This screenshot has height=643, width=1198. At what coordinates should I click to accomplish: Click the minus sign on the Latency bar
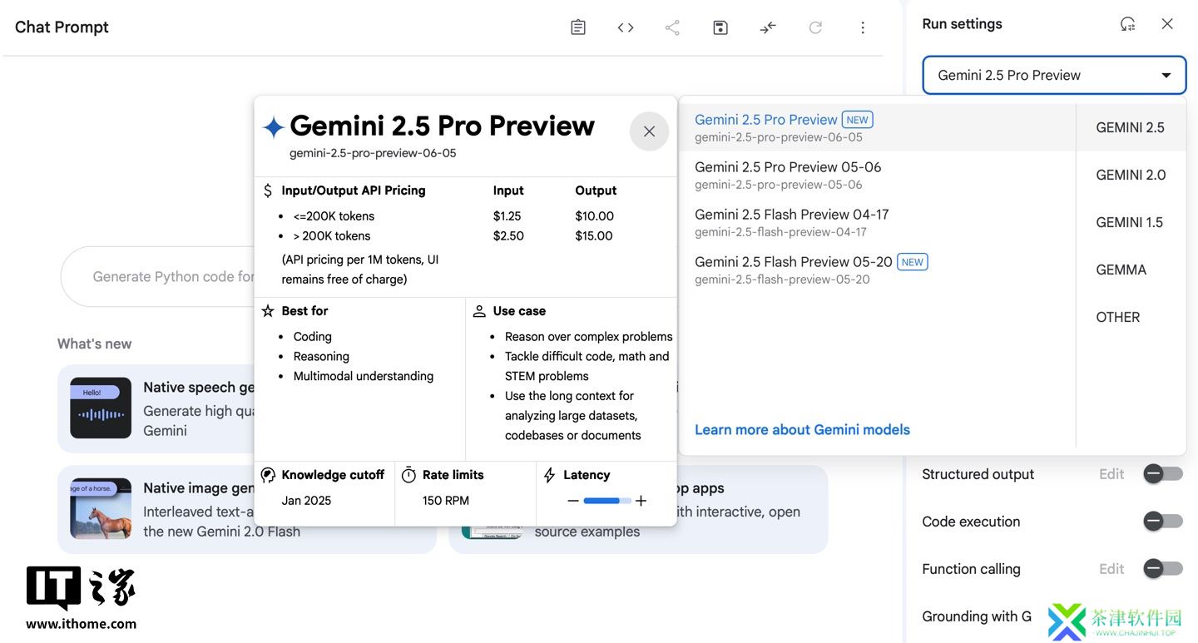pyautogui.click(x=573, y=501)
